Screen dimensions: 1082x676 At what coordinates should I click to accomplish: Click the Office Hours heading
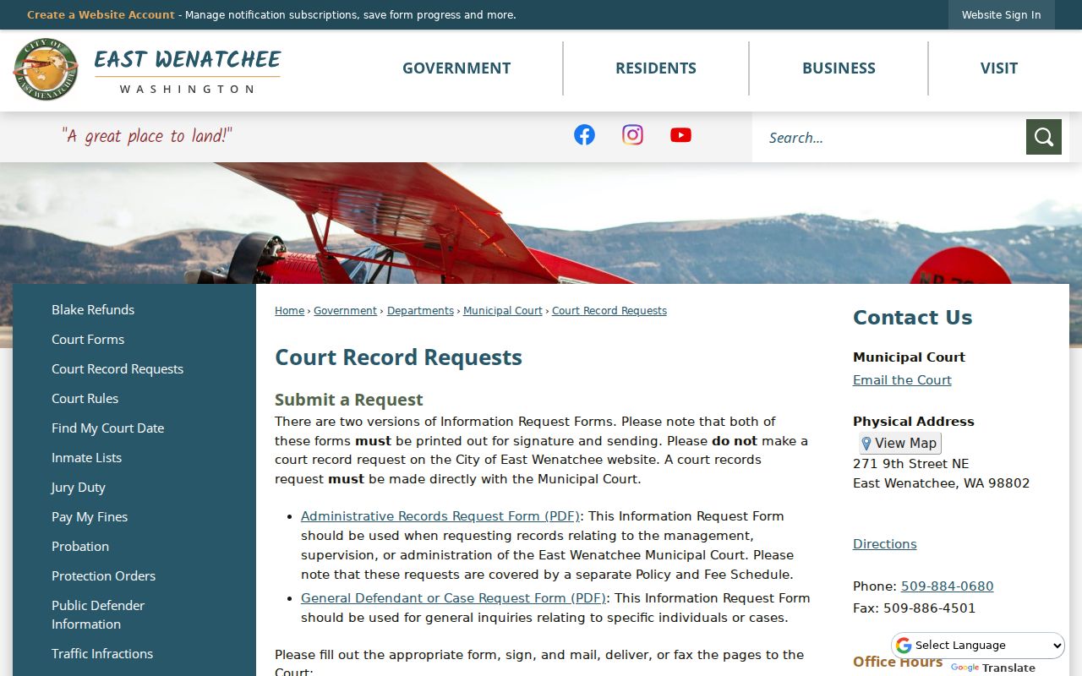[x=897, y=662]
